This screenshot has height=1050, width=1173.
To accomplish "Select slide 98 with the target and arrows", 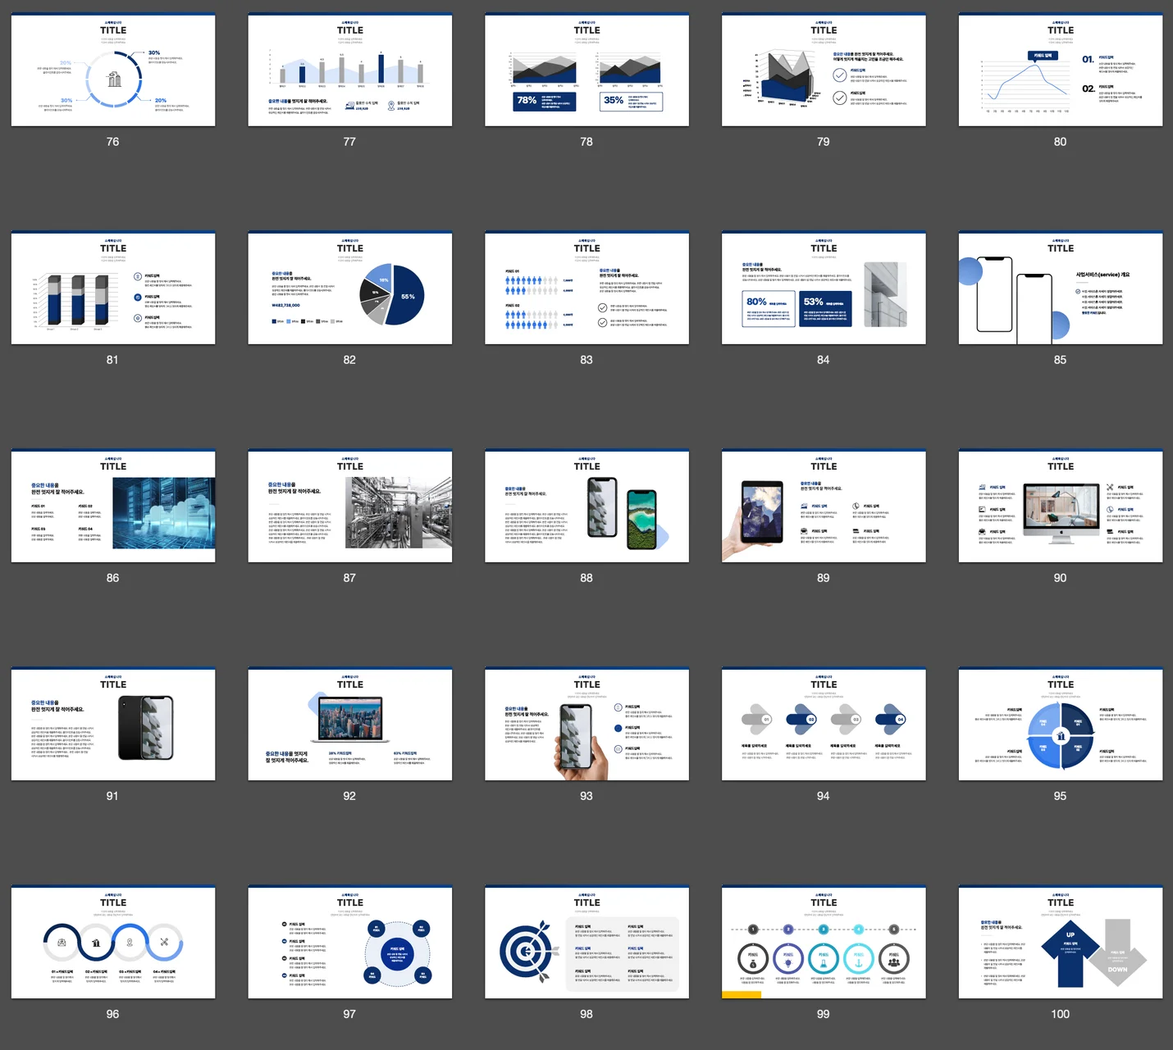I will (586, 943).
